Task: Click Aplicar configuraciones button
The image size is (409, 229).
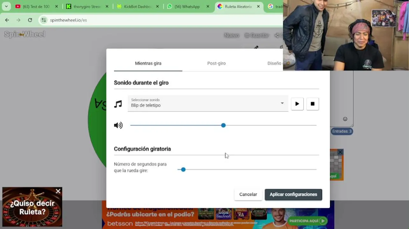Action: (293, 194)
